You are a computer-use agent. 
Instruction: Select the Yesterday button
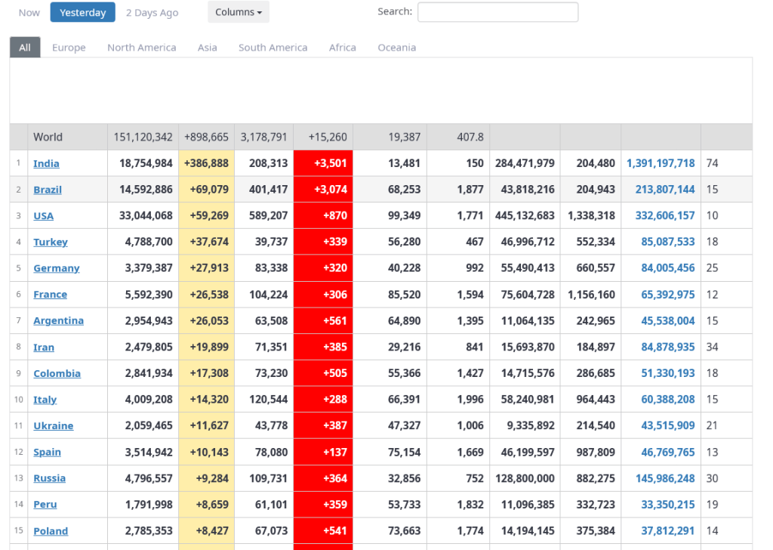[83, 12]
